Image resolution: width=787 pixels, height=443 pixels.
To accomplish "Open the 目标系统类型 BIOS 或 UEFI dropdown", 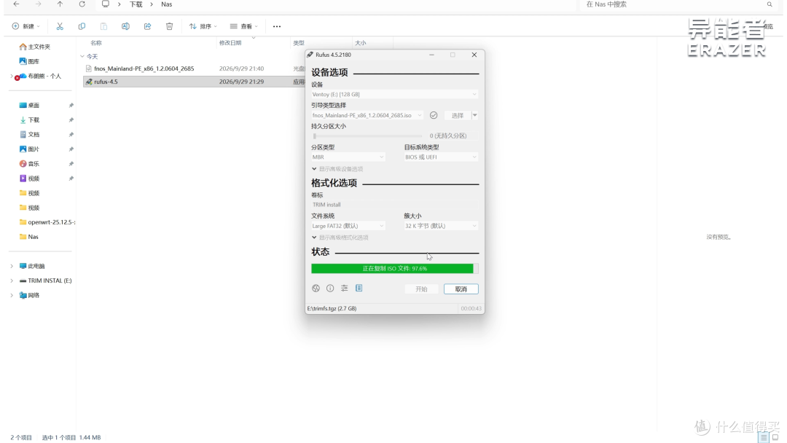I will click(441, 157).
